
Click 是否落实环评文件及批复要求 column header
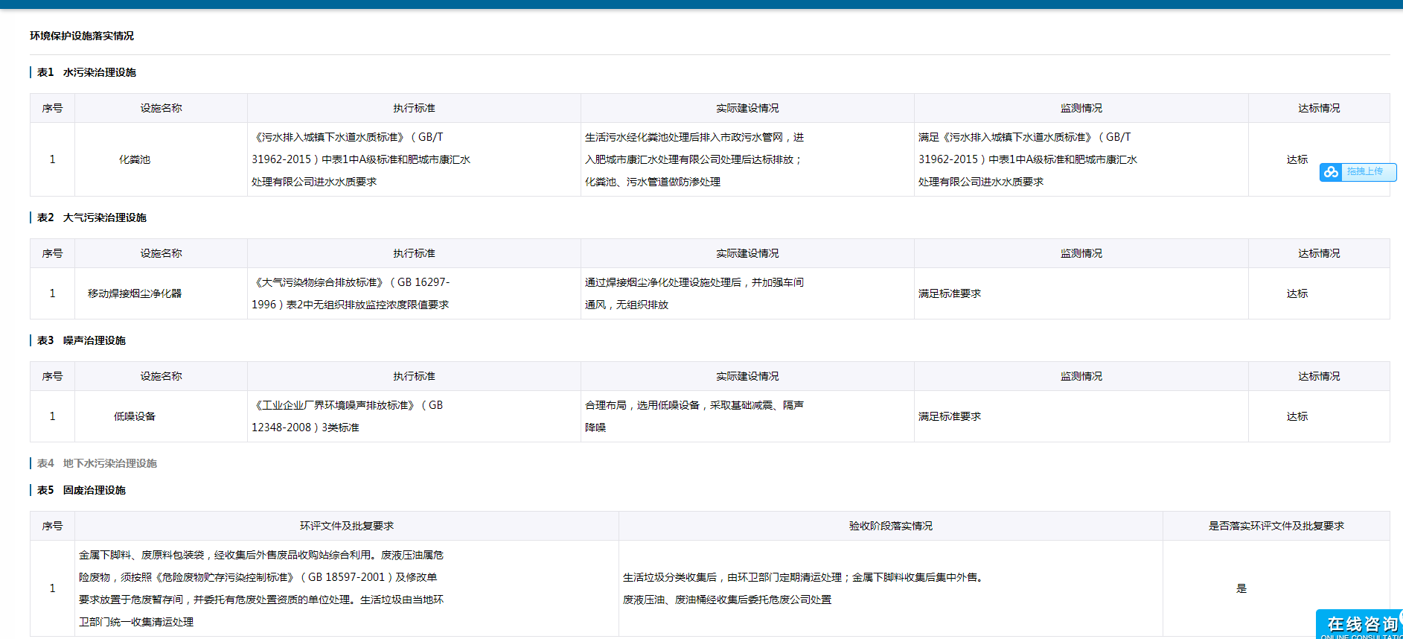[1276, 526]
